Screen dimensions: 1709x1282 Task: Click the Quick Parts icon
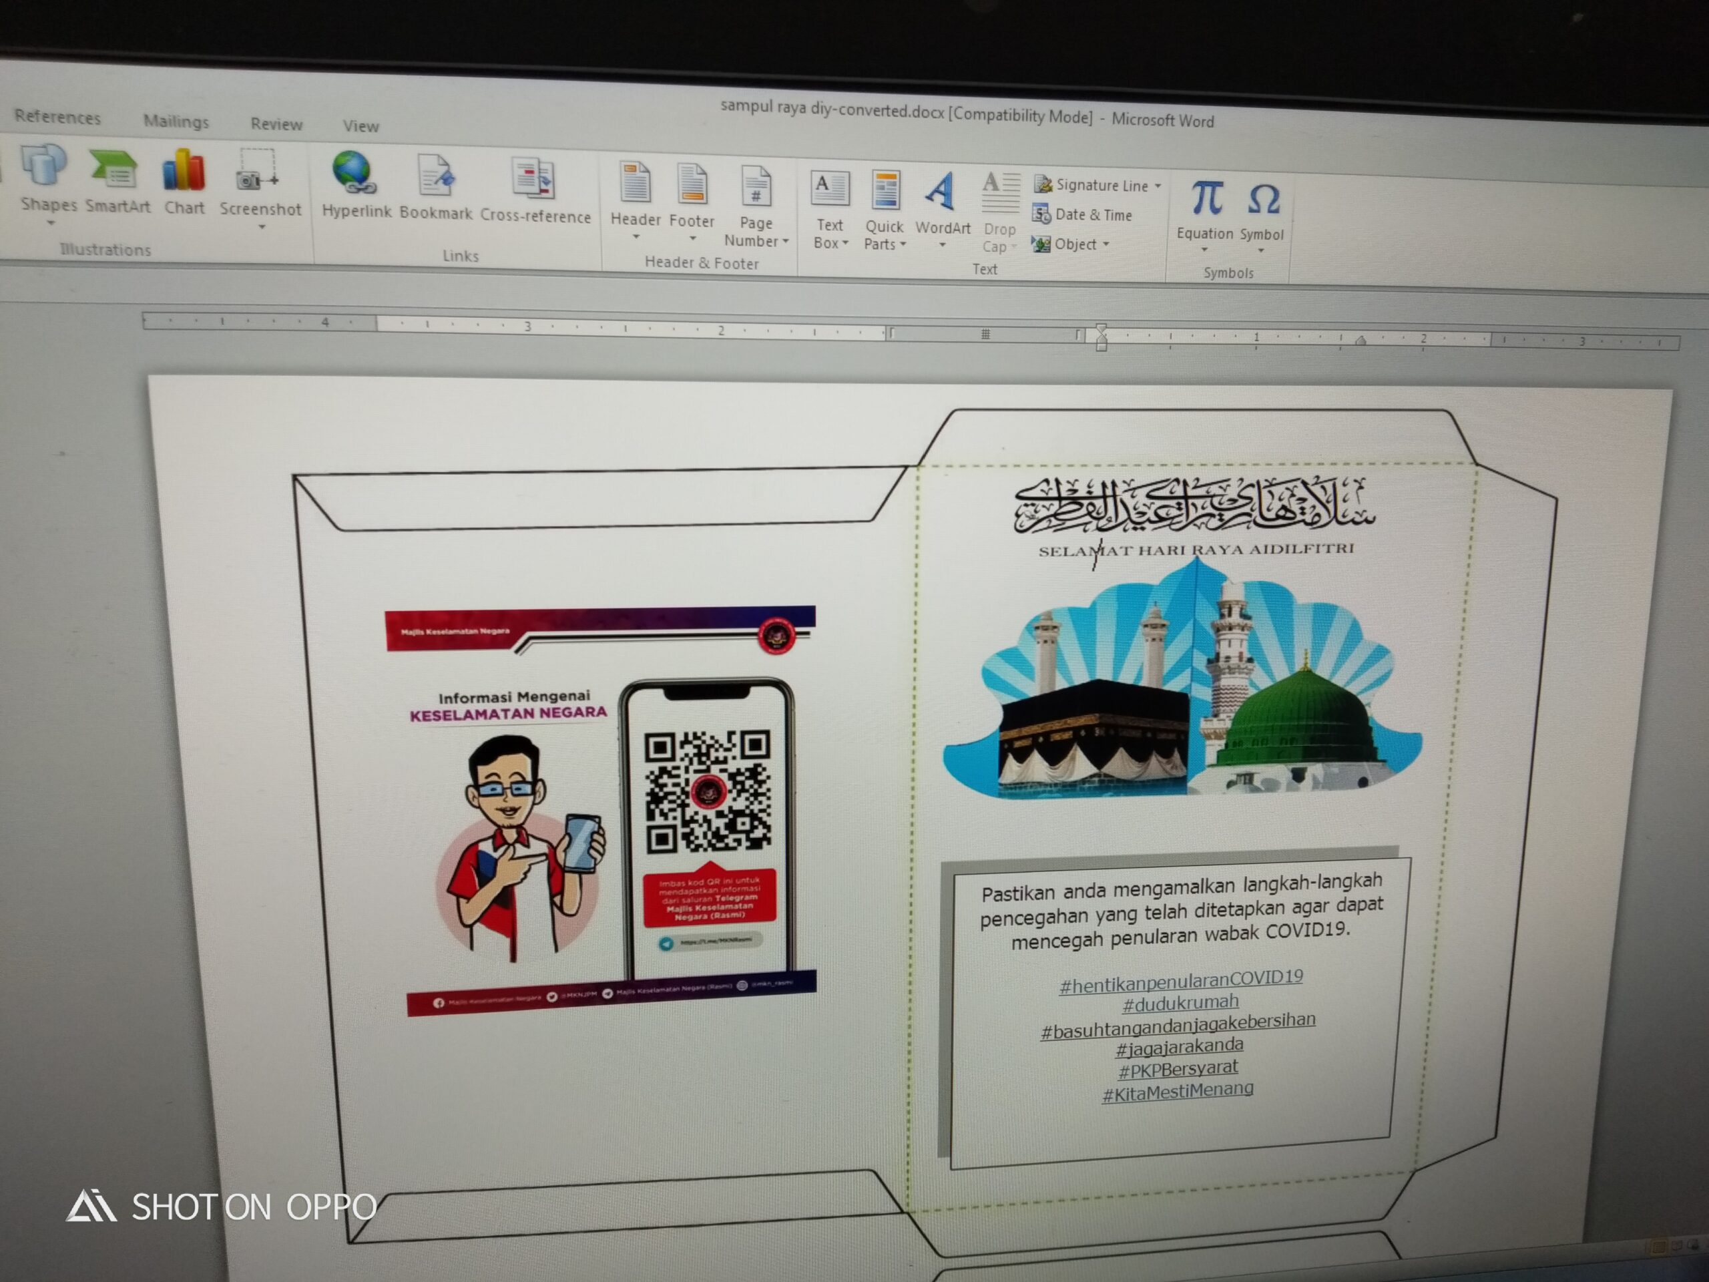tap(885, 191)
